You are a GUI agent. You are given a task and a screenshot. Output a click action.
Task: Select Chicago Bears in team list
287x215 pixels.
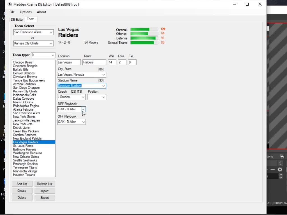coord(34,62)
